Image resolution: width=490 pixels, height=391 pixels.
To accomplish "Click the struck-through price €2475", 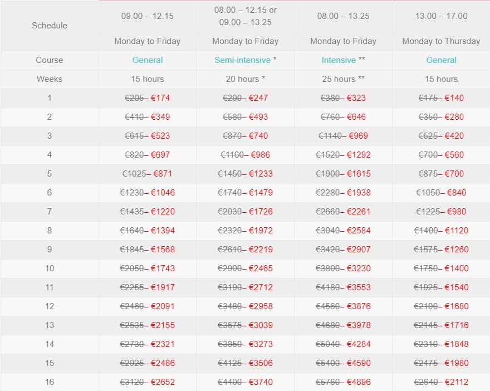I will (x=427, y=363).
